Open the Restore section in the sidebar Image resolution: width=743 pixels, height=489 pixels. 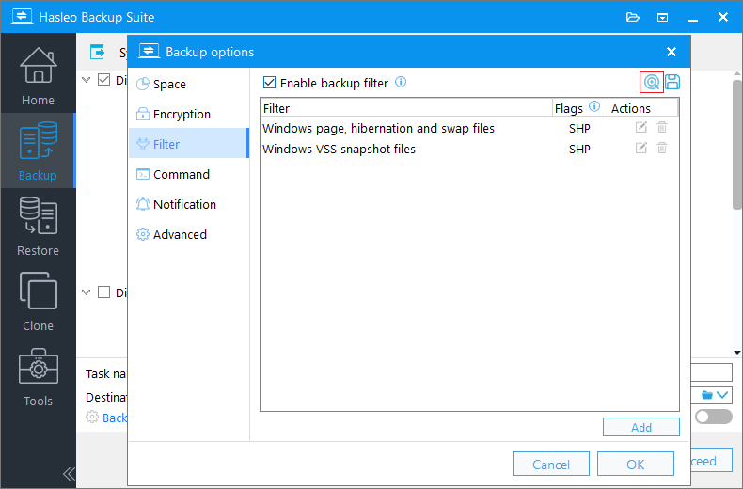(38, 226)
